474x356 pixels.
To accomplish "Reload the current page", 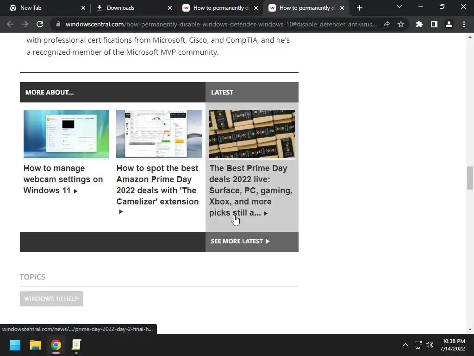I will point(40,24).
